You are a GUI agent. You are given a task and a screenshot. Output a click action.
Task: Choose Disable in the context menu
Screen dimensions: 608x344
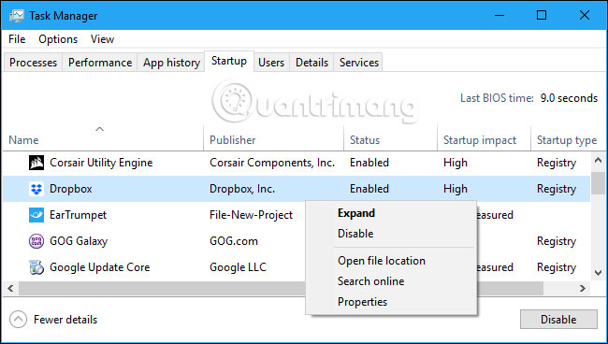(391, 234)
